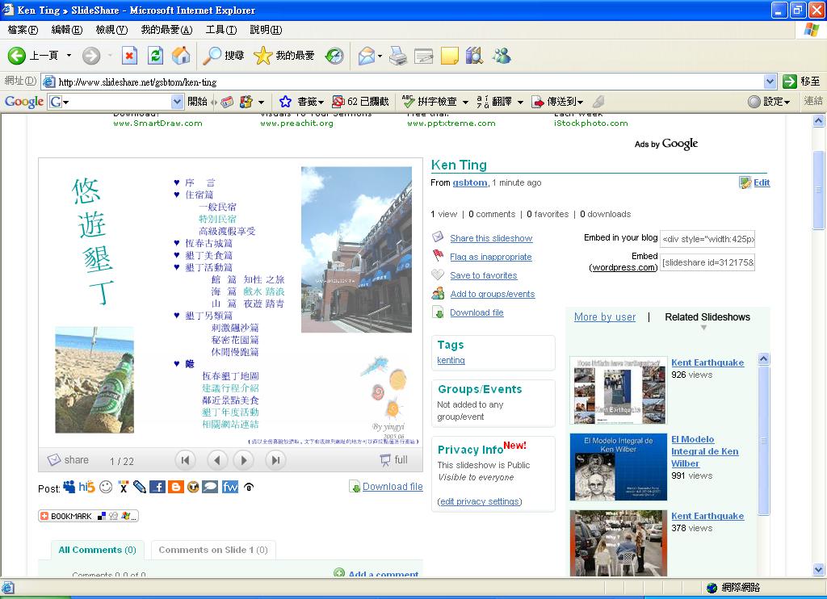Viewport: 827px width, 599px height.
Task: Open the 我的最愛(A) Favorites menu
Action: [166, 30]
